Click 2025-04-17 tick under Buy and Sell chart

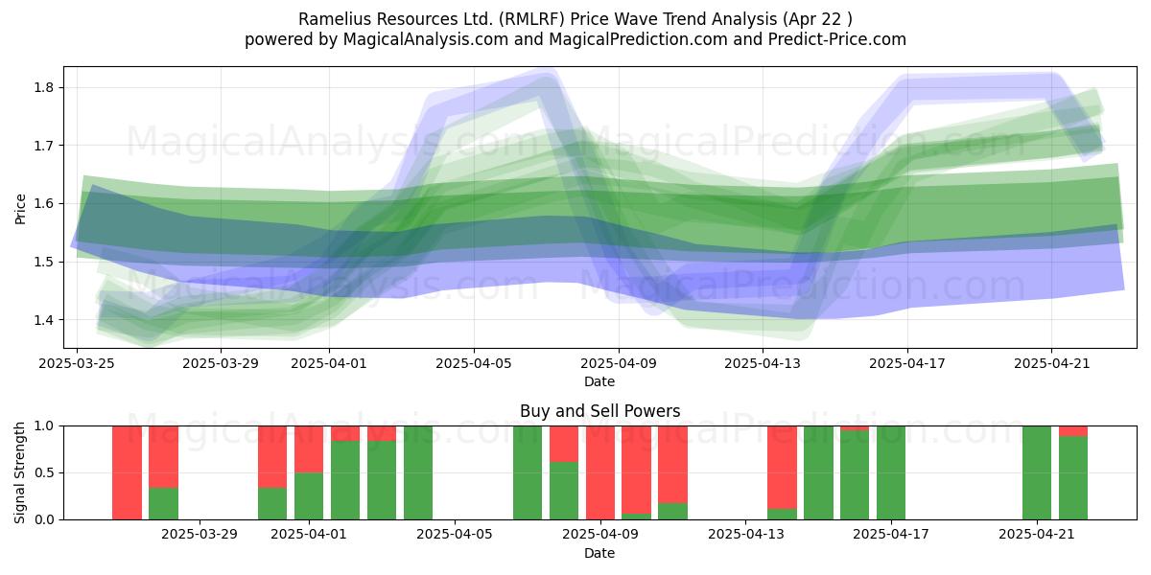point(891,535)
